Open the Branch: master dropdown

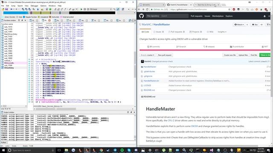point(148,55)
